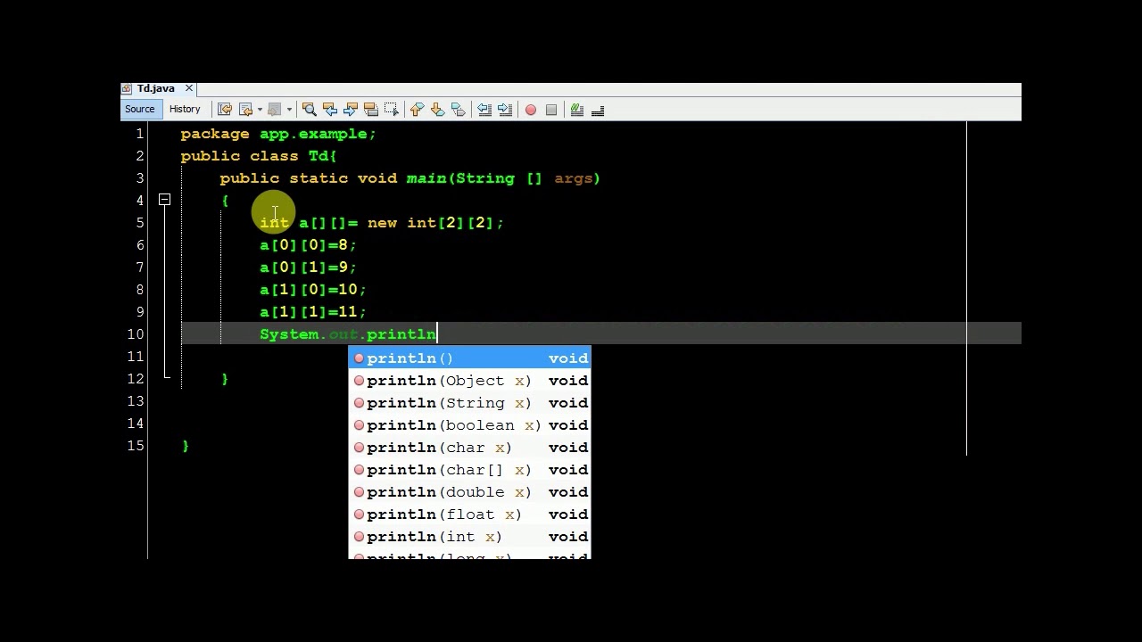This screenshot has height=642, width=1142.
Task: Click Stop Macro Recording square icon
Action: (551, 110)
